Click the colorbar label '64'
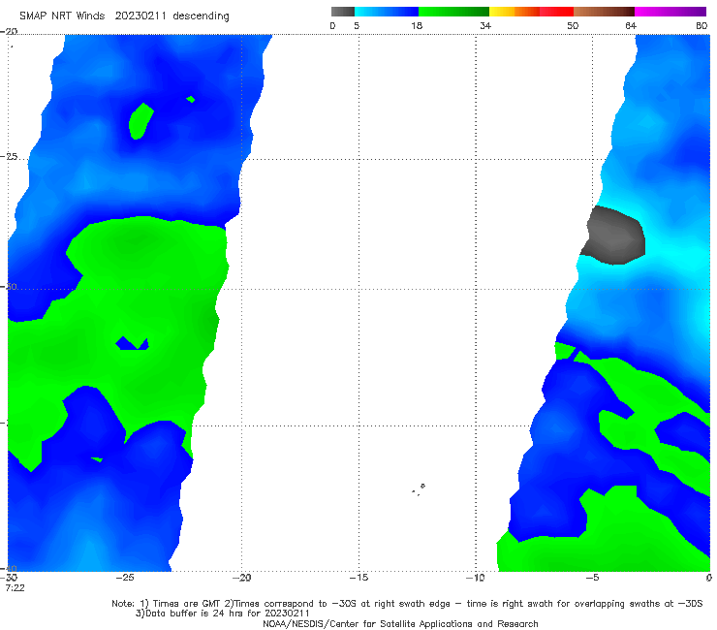 (x=631, y=26)
